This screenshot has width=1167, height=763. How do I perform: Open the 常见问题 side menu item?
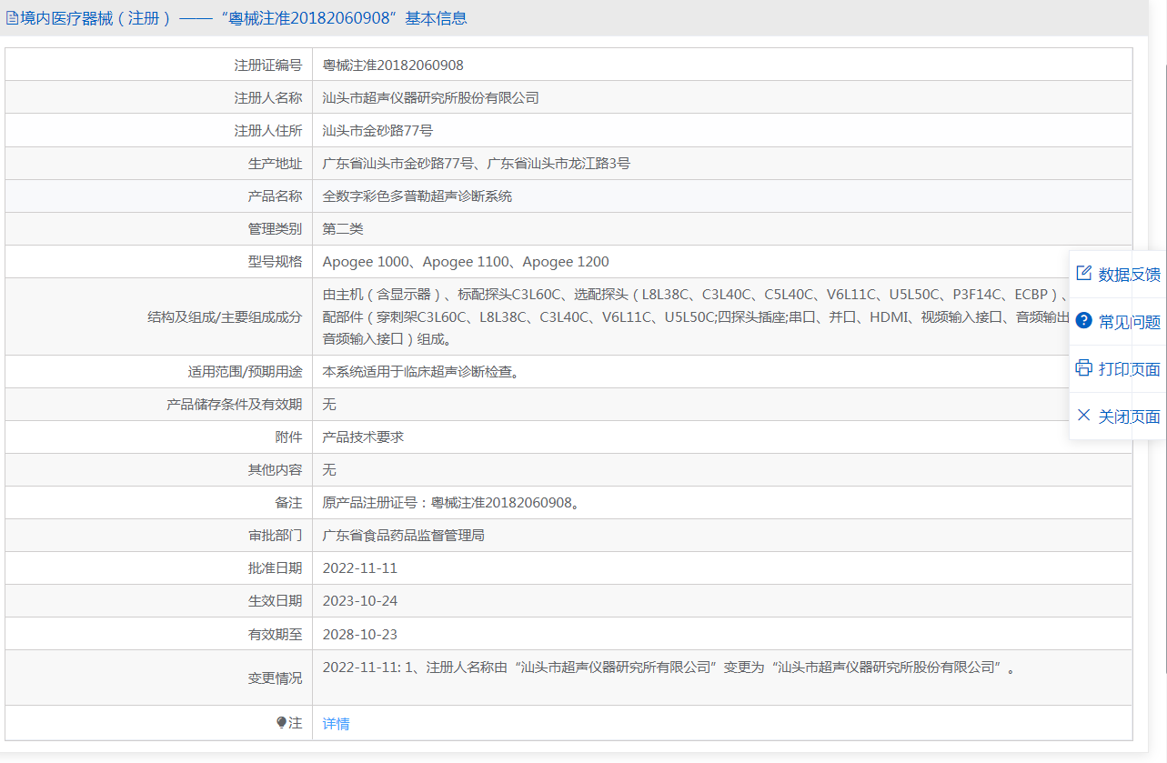click(1129, 322)
